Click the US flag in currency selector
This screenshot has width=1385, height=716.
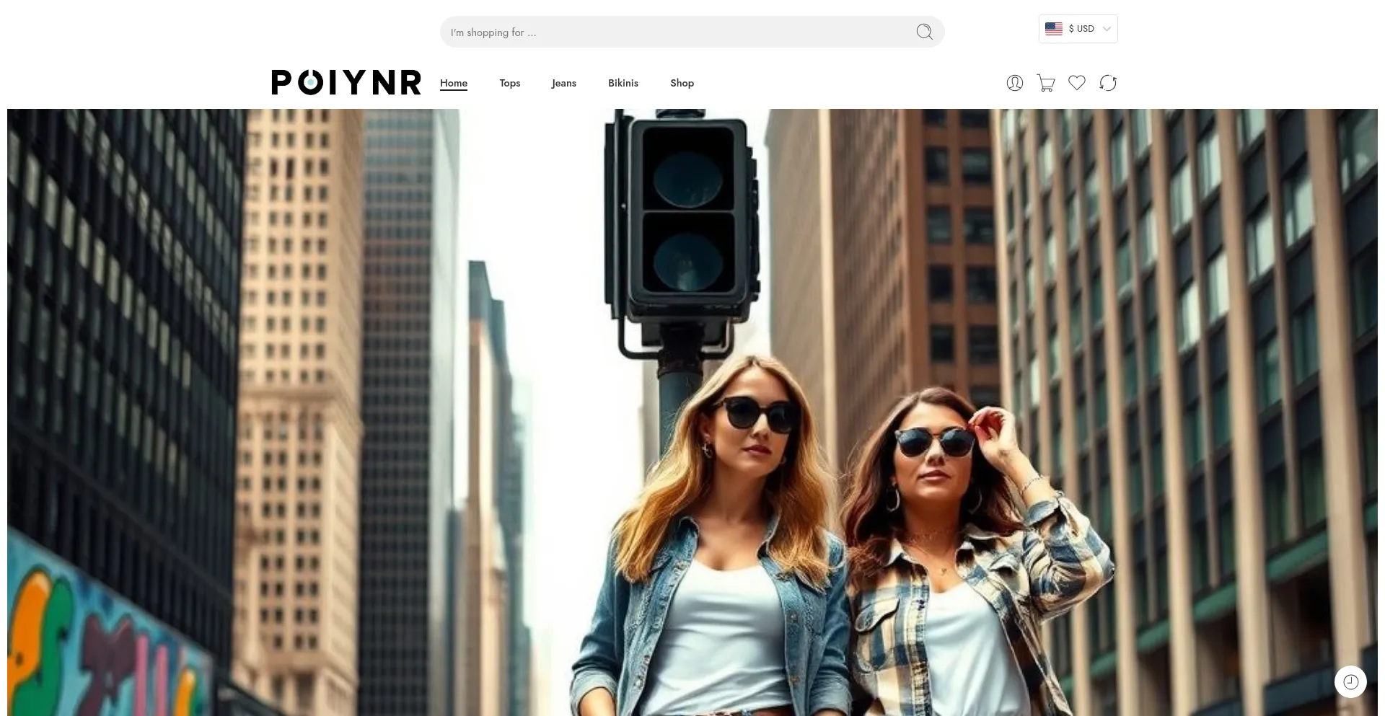(x=1053, y=28)
